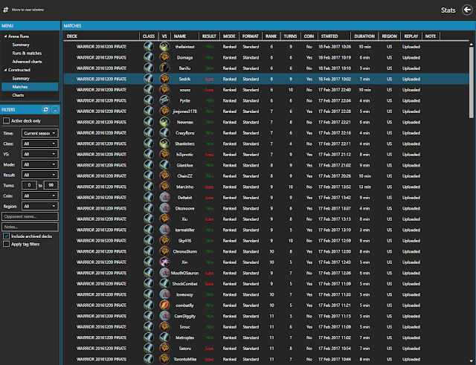Collapse the Filters panel with minus icon
Image resolution: width=476 pixels, height=365 pixels.
click(x=55, y=109)
